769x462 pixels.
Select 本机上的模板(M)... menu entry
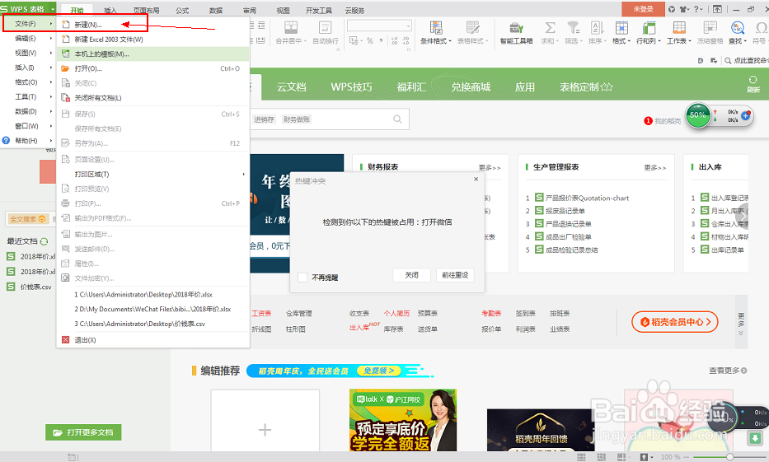(152, 54)
